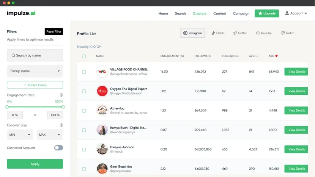Click the 100 % maximum engagement field
Screen dimensions: 315x177
(55, 115)
